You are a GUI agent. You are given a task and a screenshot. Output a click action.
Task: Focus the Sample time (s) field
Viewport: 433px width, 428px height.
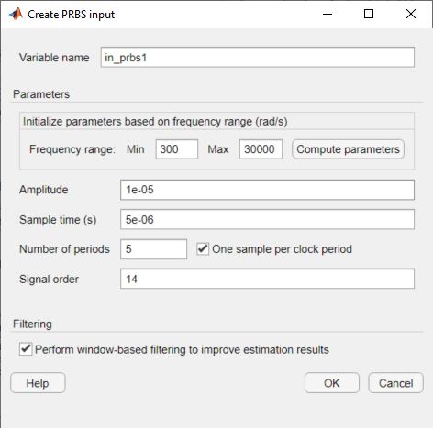267,219
